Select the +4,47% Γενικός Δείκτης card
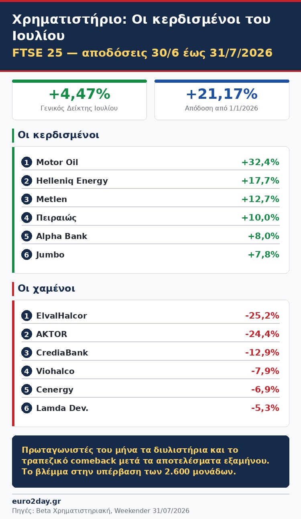Viewport: 301px width, 519px height. pyautogui.click(x=79, y=100)
